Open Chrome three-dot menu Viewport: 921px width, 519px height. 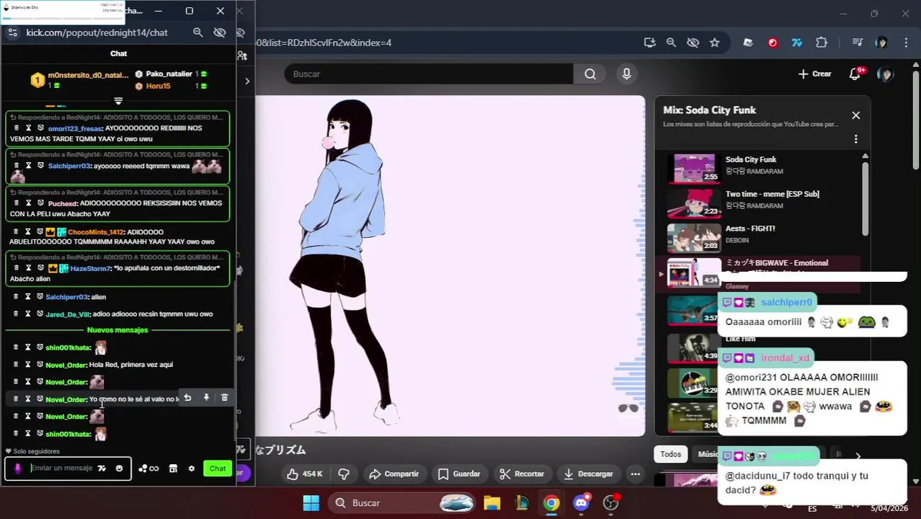coord(904,43)
